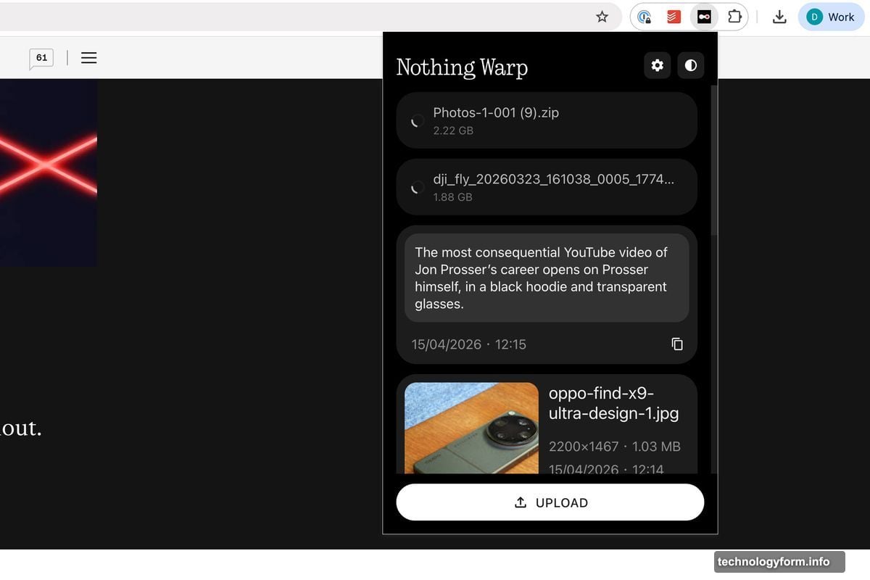Open Nothing Warp settings gear

(657, 65)
